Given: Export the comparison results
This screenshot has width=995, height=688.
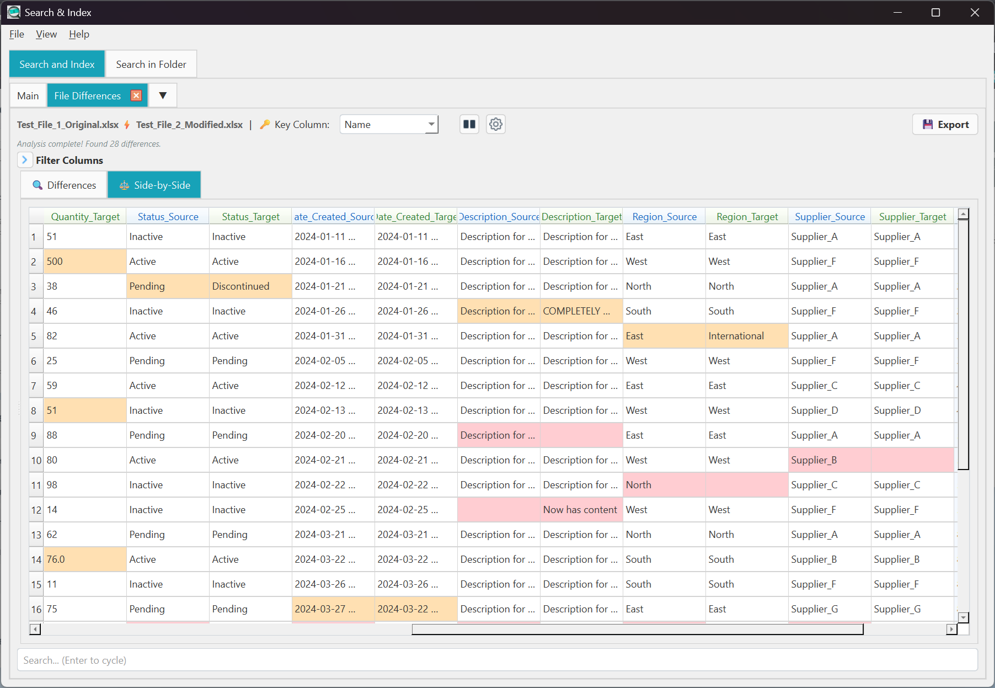Looking at the screenshot, I should tap(945, 124).
